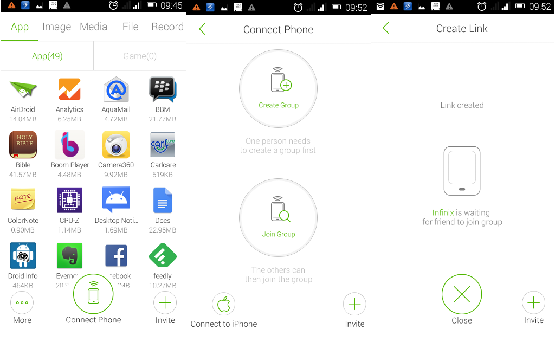
Task: Tap the Camera360 app icon
Action: [116, 145]
